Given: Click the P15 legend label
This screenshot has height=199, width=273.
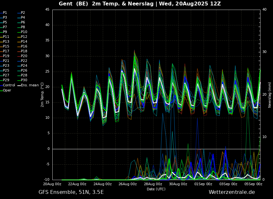Looking at the screenshot, I should (6, 47).
